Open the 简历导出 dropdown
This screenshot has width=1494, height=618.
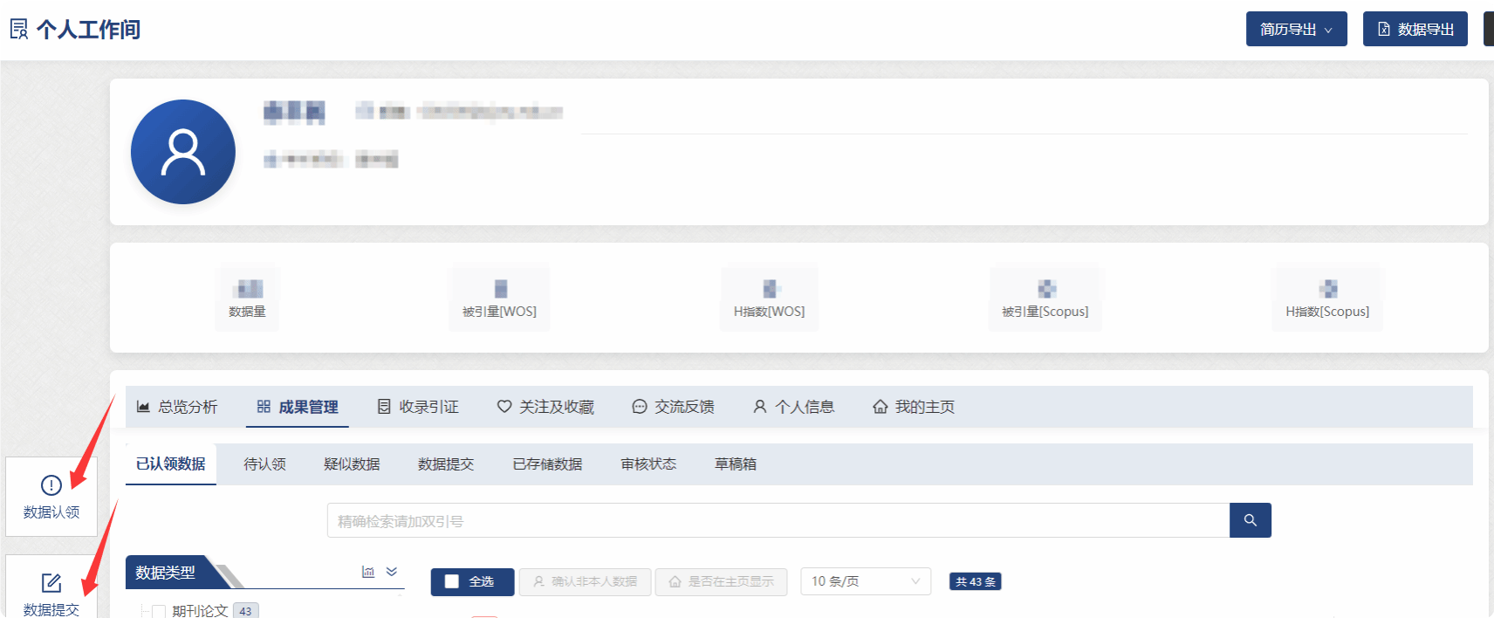pyautogui.click(x=1296, y=30)
